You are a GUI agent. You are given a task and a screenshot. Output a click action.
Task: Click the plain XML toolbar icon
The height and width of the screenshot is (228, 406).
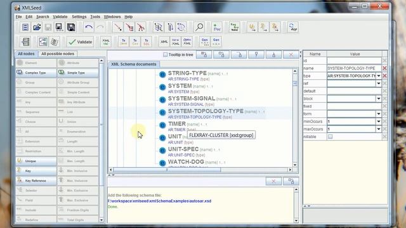(164, 42)
